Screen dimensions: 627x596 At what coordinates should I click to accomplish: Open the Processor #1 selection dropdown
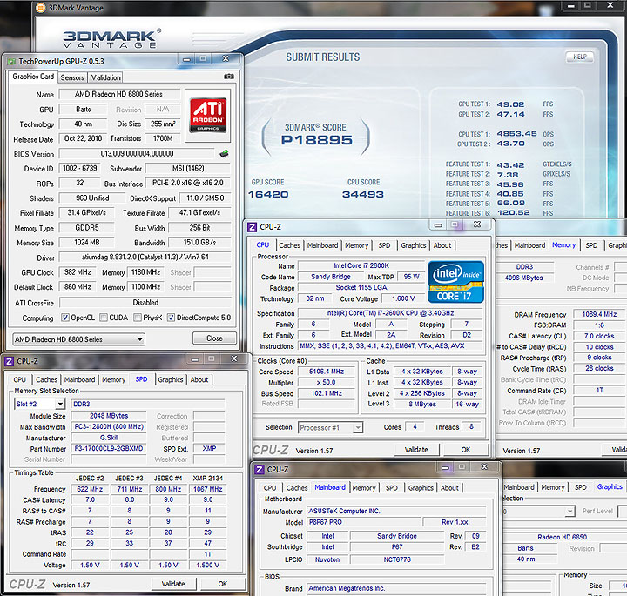[x=331, y=428]
